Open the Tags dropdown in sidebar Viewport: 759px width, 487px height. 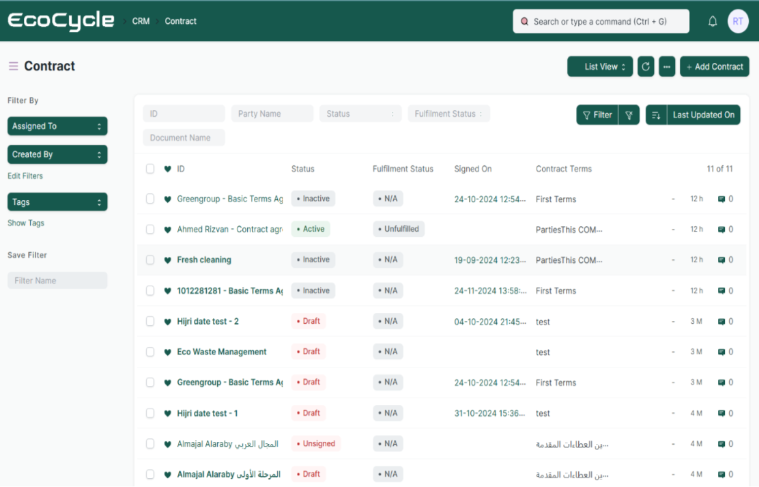click(57, 202)
